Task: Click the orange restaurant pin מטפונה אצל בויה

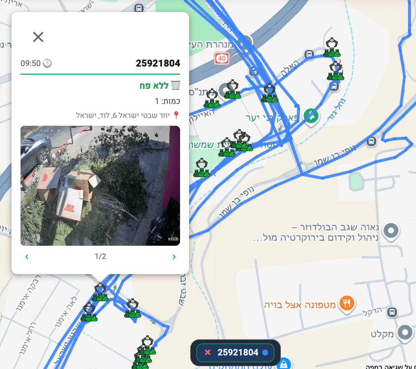Action: point(347,304)
